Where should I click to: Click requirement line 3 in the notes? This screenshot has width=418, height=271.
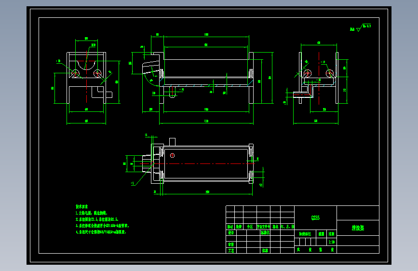click(102, 226)
